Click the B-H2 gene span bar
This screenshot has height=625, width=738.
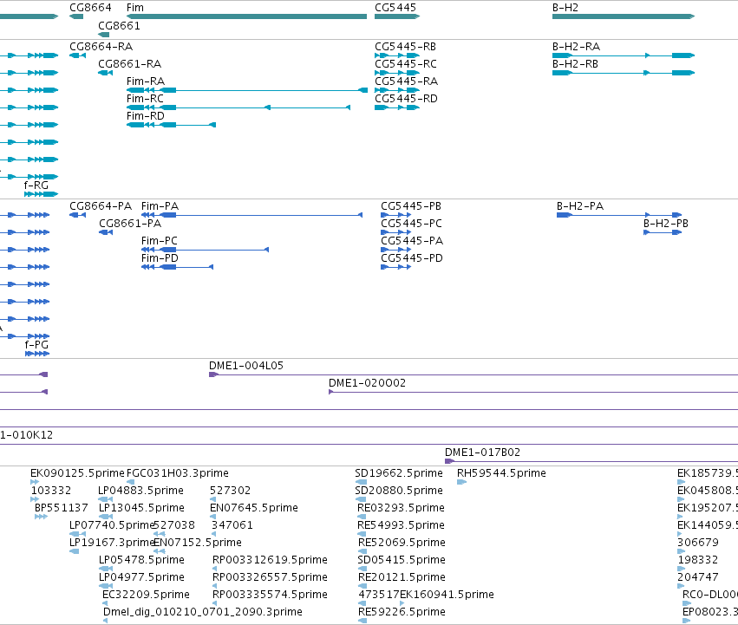624,16
